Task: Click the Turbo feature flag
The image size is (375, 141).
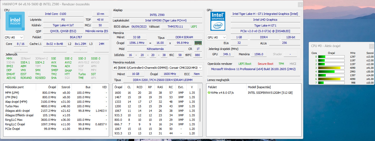Action: point(82,74)
